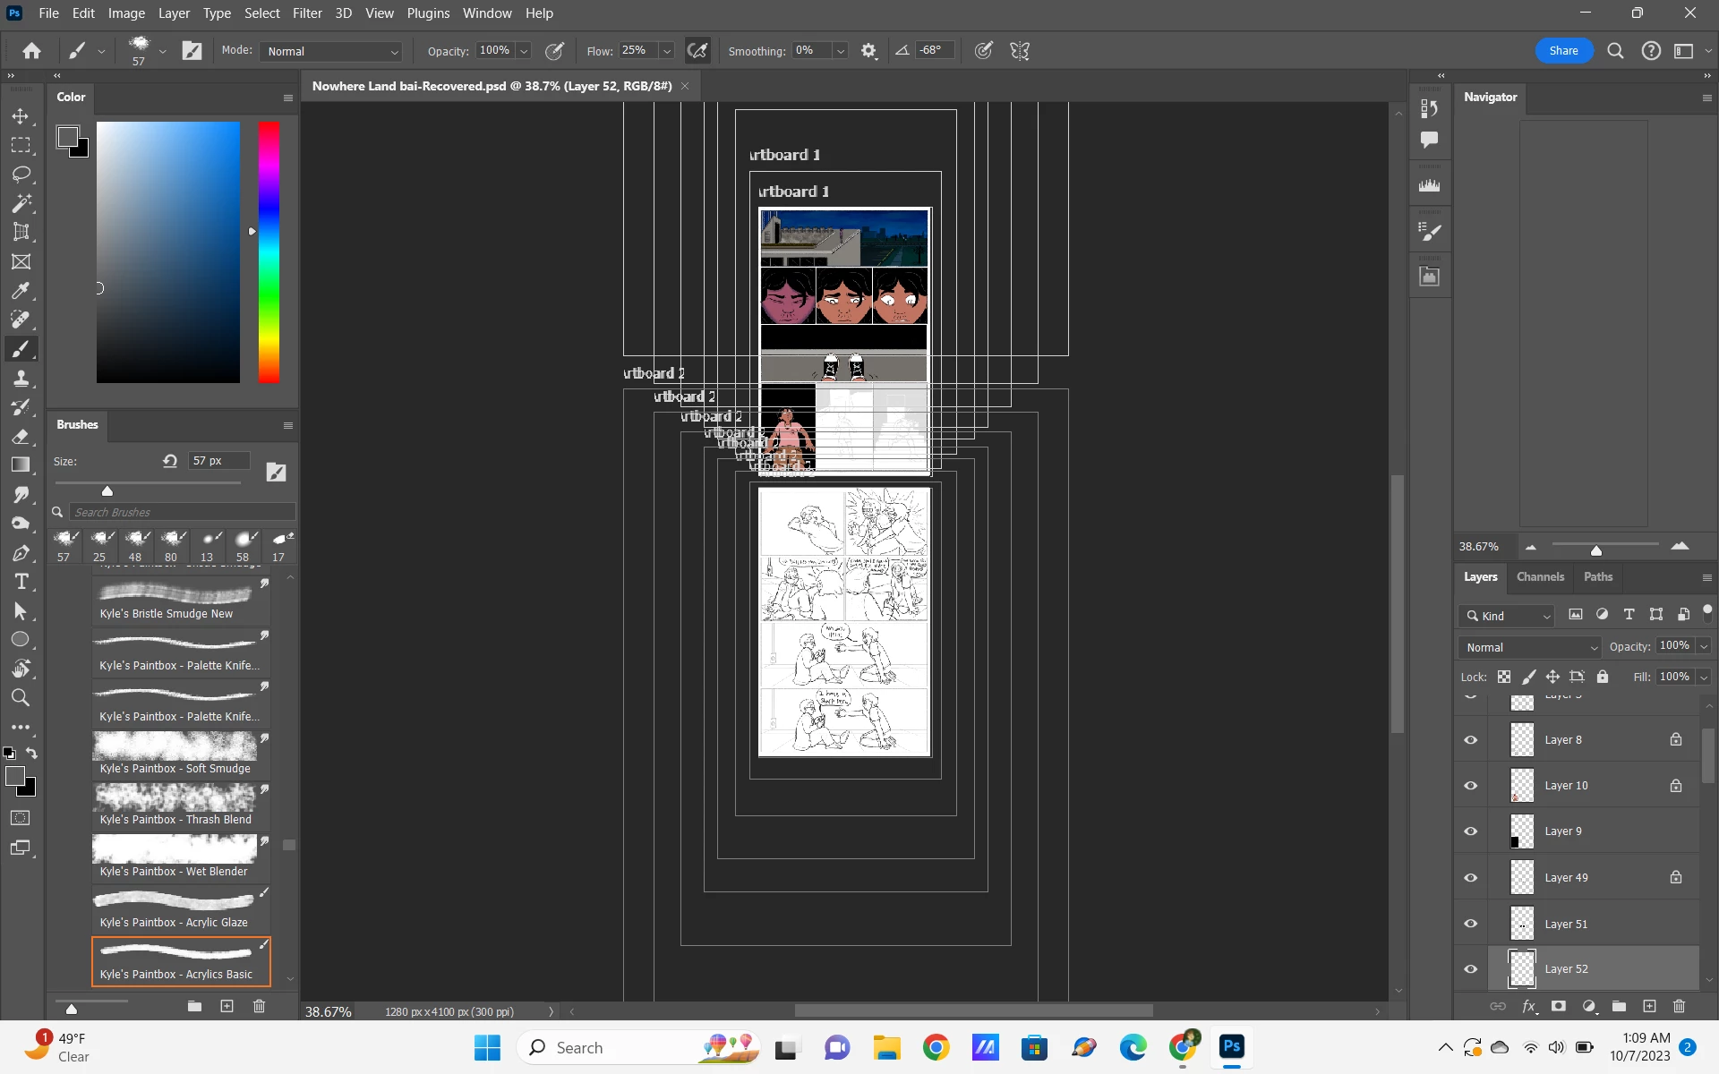Screen dimensions: 1719x1074
Task: Select the Move tool
Action: [x=21, y=116]
